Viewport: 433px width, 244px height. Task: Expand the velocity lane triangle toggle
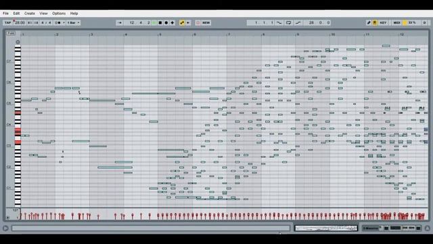click(7, 218)
